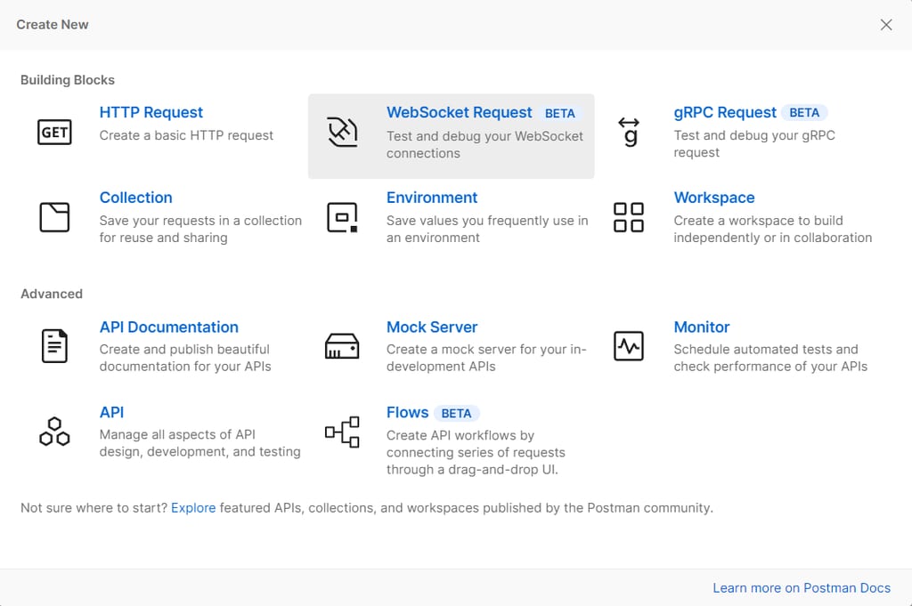This screenshot has width=912, height=606.
Task: Click the Flows title link
Action: coord(407,413)
